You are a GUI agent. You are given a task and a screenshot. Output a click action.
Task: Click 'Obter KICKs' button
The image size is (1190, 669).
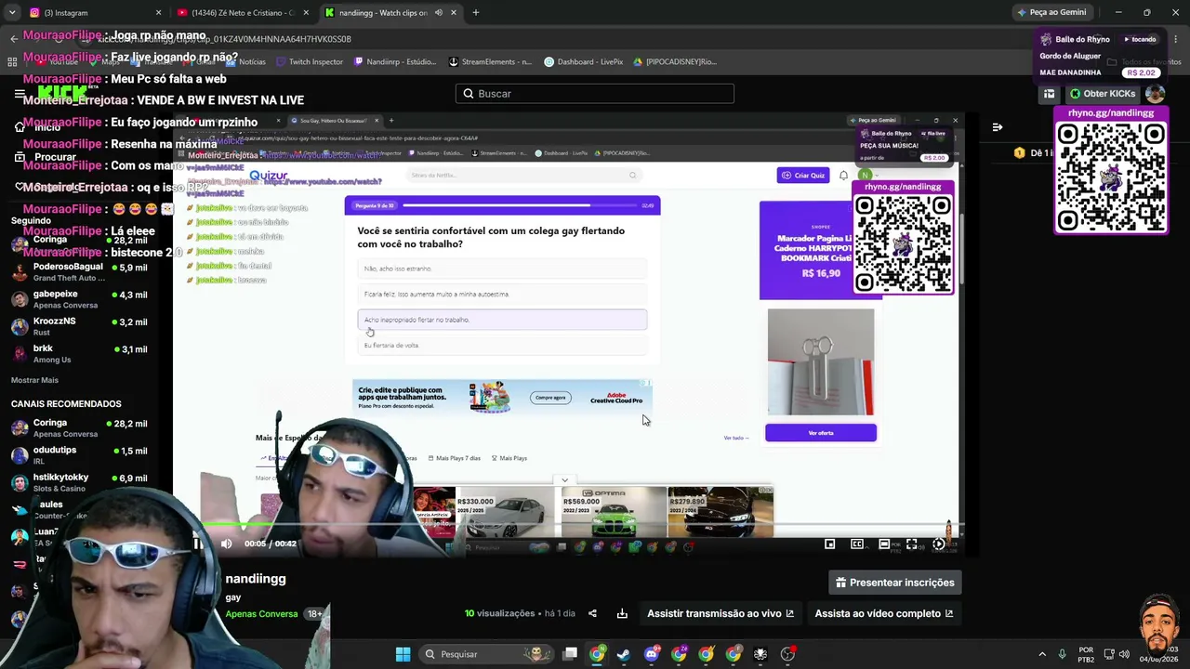pyautogui.click(x=1102, y=94)
